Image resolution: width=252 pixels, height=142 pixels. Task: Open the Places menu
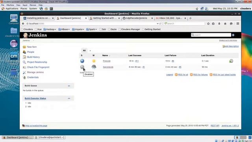click(24, 9)
